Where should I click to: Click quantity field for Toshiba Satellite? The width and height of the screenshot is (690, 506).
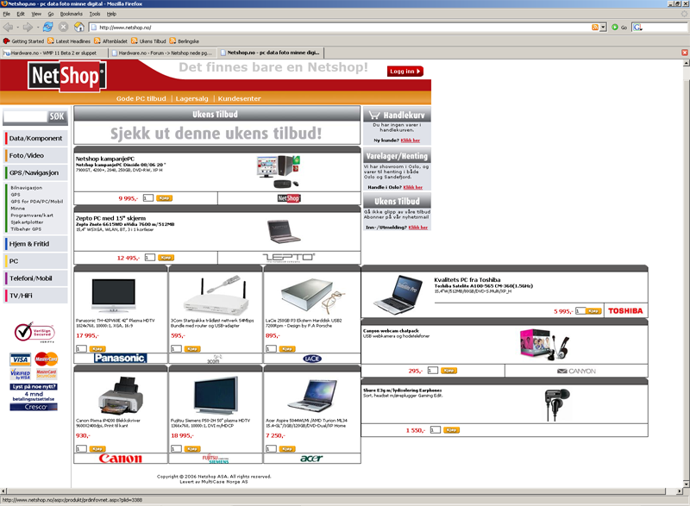tap(580, 311)
